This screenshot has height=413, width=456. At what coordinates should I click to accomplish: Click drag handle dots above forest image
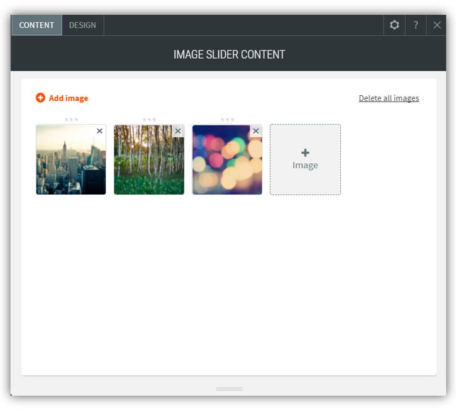click(x=149, y=120)
